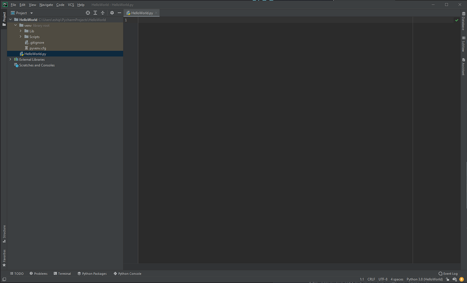The width and height of the screenshot is (467, 283).
Task: Close the HelloWorld.py editor tab
Action: 156,13
